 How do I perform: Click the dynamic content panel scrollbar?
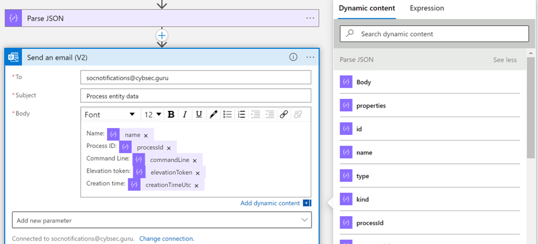531,107
